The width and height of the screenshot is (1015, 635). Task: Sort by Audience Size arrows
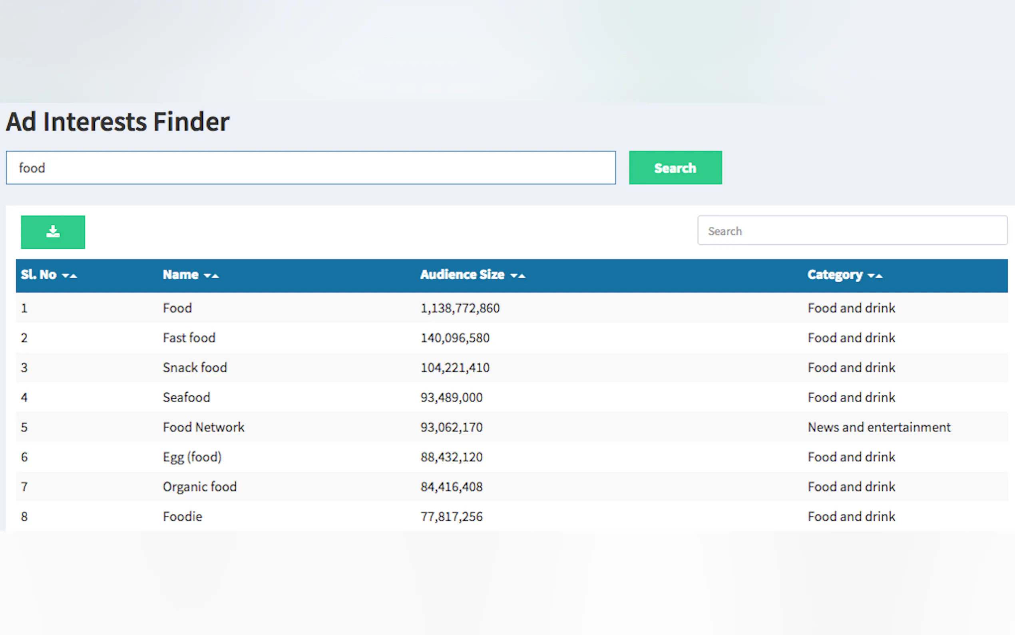pos(518,276)
